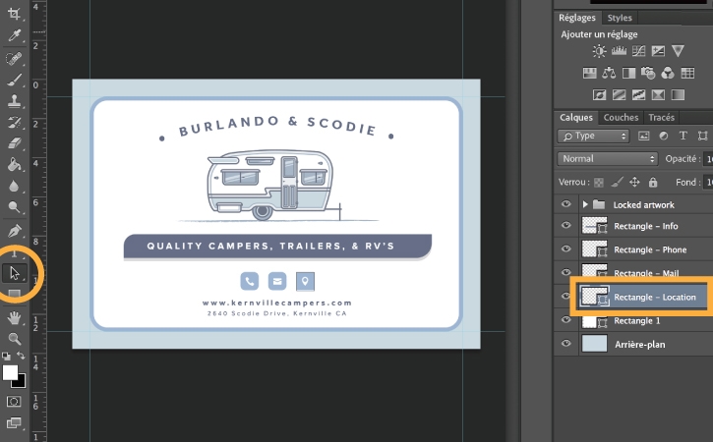Add a Photo Filter adjustment

pyautogui.click(x=648, y=73)
